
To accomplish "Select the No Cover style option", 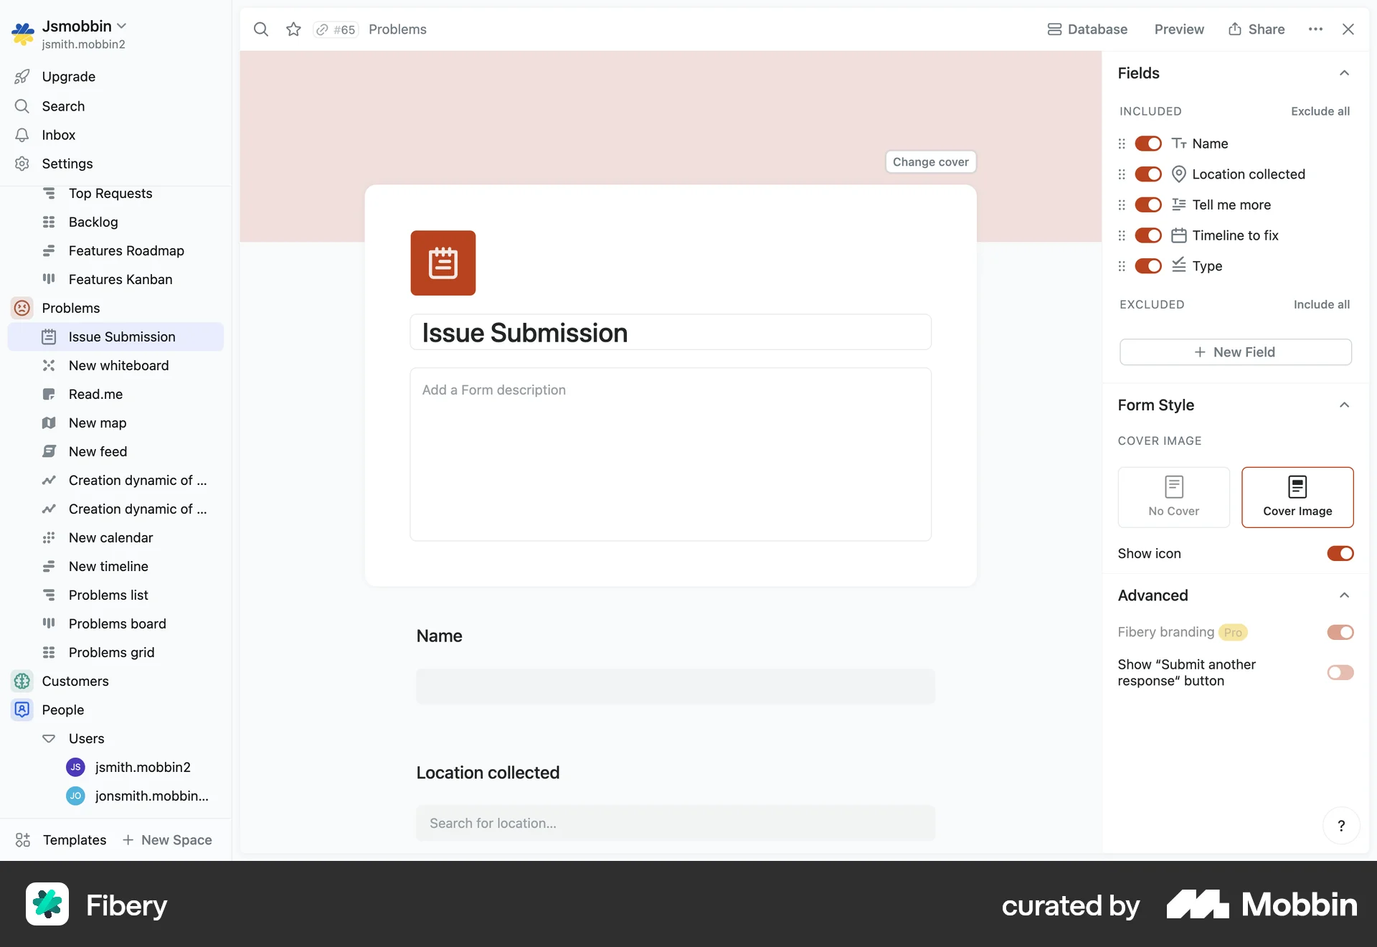I will coord(1173,496).
